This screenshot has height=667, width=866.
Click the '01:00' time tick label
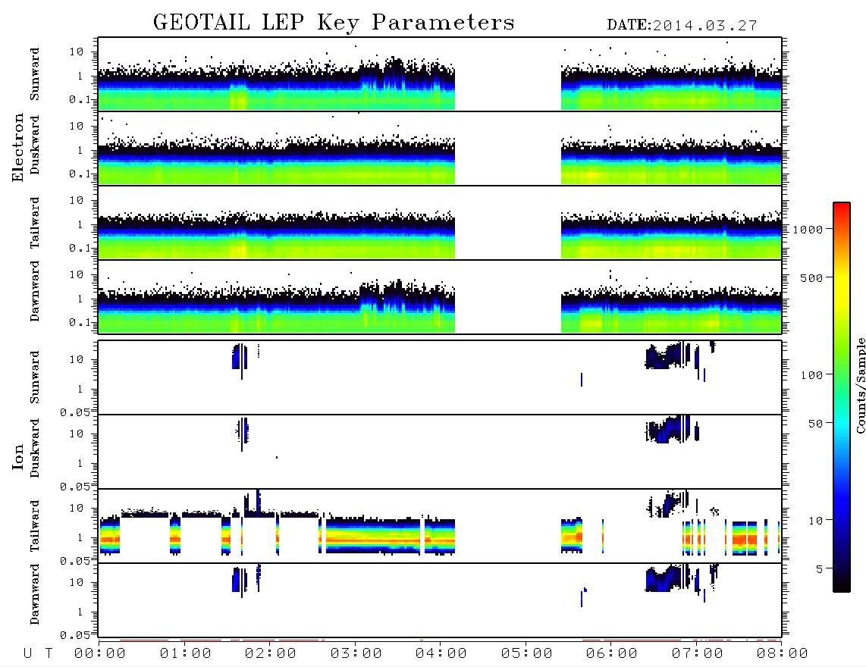tap(185, 653)
